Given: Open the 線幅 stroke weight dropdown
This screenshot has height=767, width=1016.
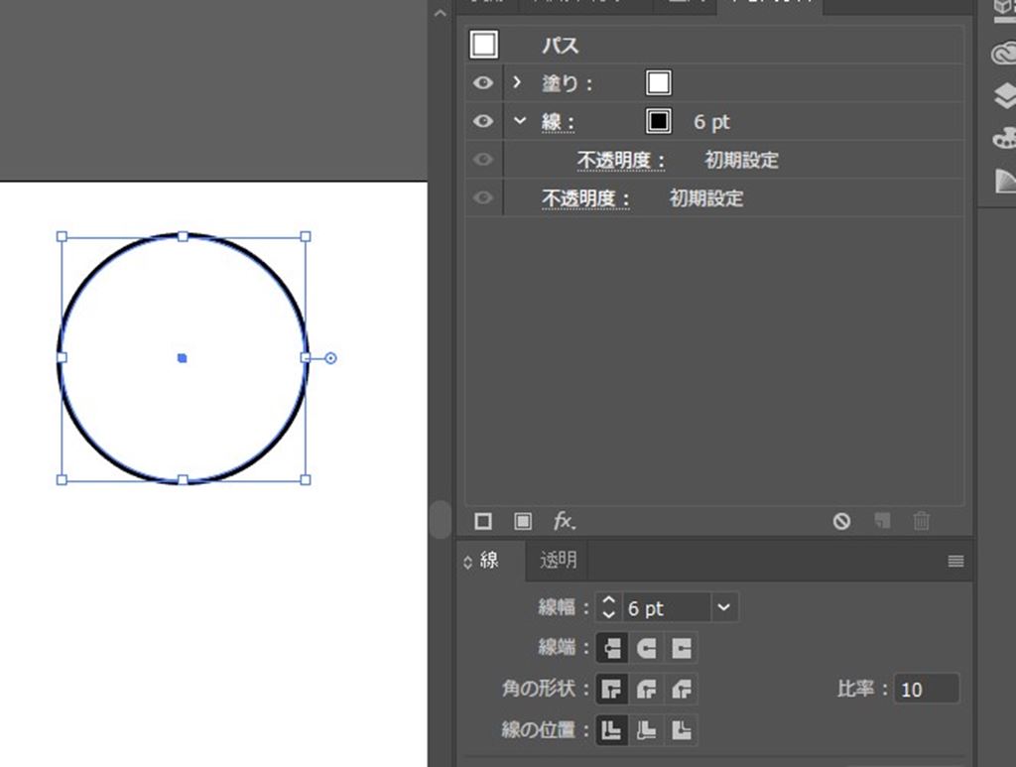Looking at the screenshot, I should pos(725,608).
